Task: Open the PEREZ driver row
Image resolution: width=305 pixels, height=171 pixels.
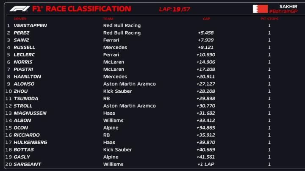Action: coord(22,33)
